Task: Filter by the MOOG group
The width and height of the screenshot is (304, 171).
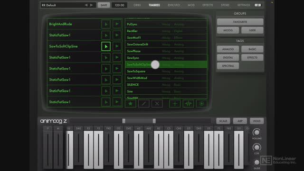Action: 228,30
